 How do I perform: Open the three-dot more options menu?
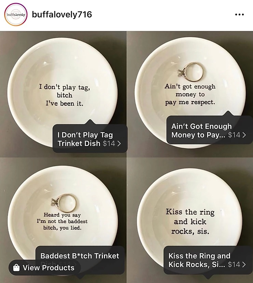click(239, 15)
